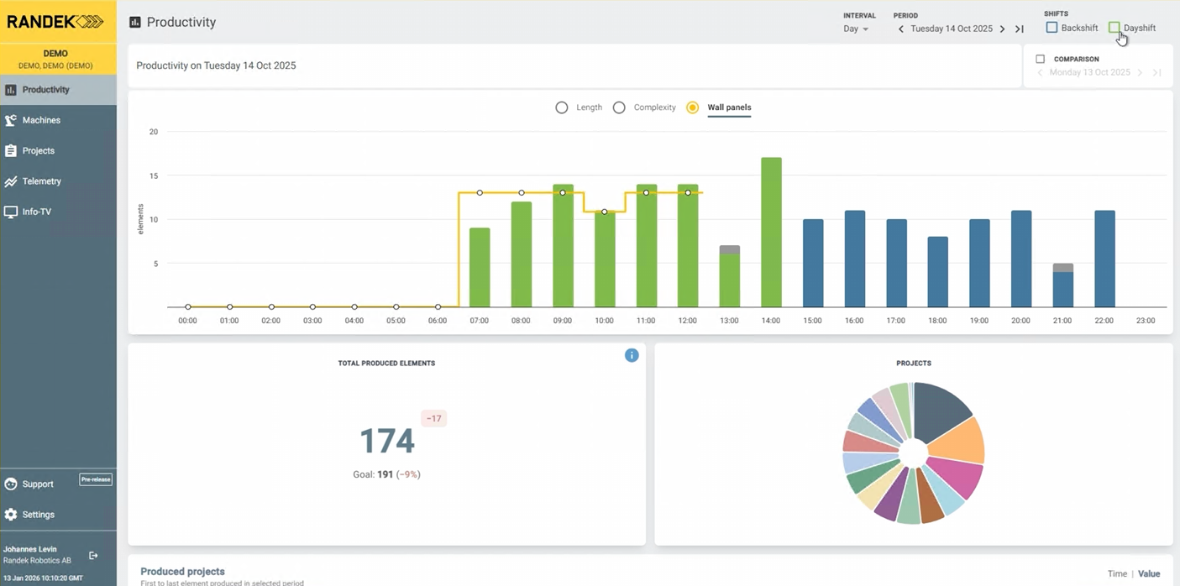Click the total produced value 174
The height and width of the screenshot is (586, 1180).
[387, 441]
